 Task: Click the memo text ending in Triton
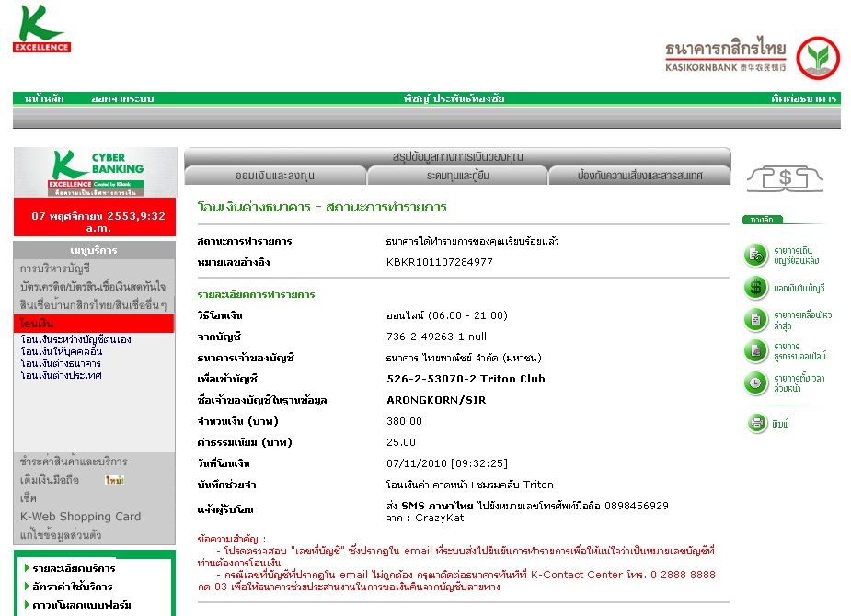tap(469, 485)
